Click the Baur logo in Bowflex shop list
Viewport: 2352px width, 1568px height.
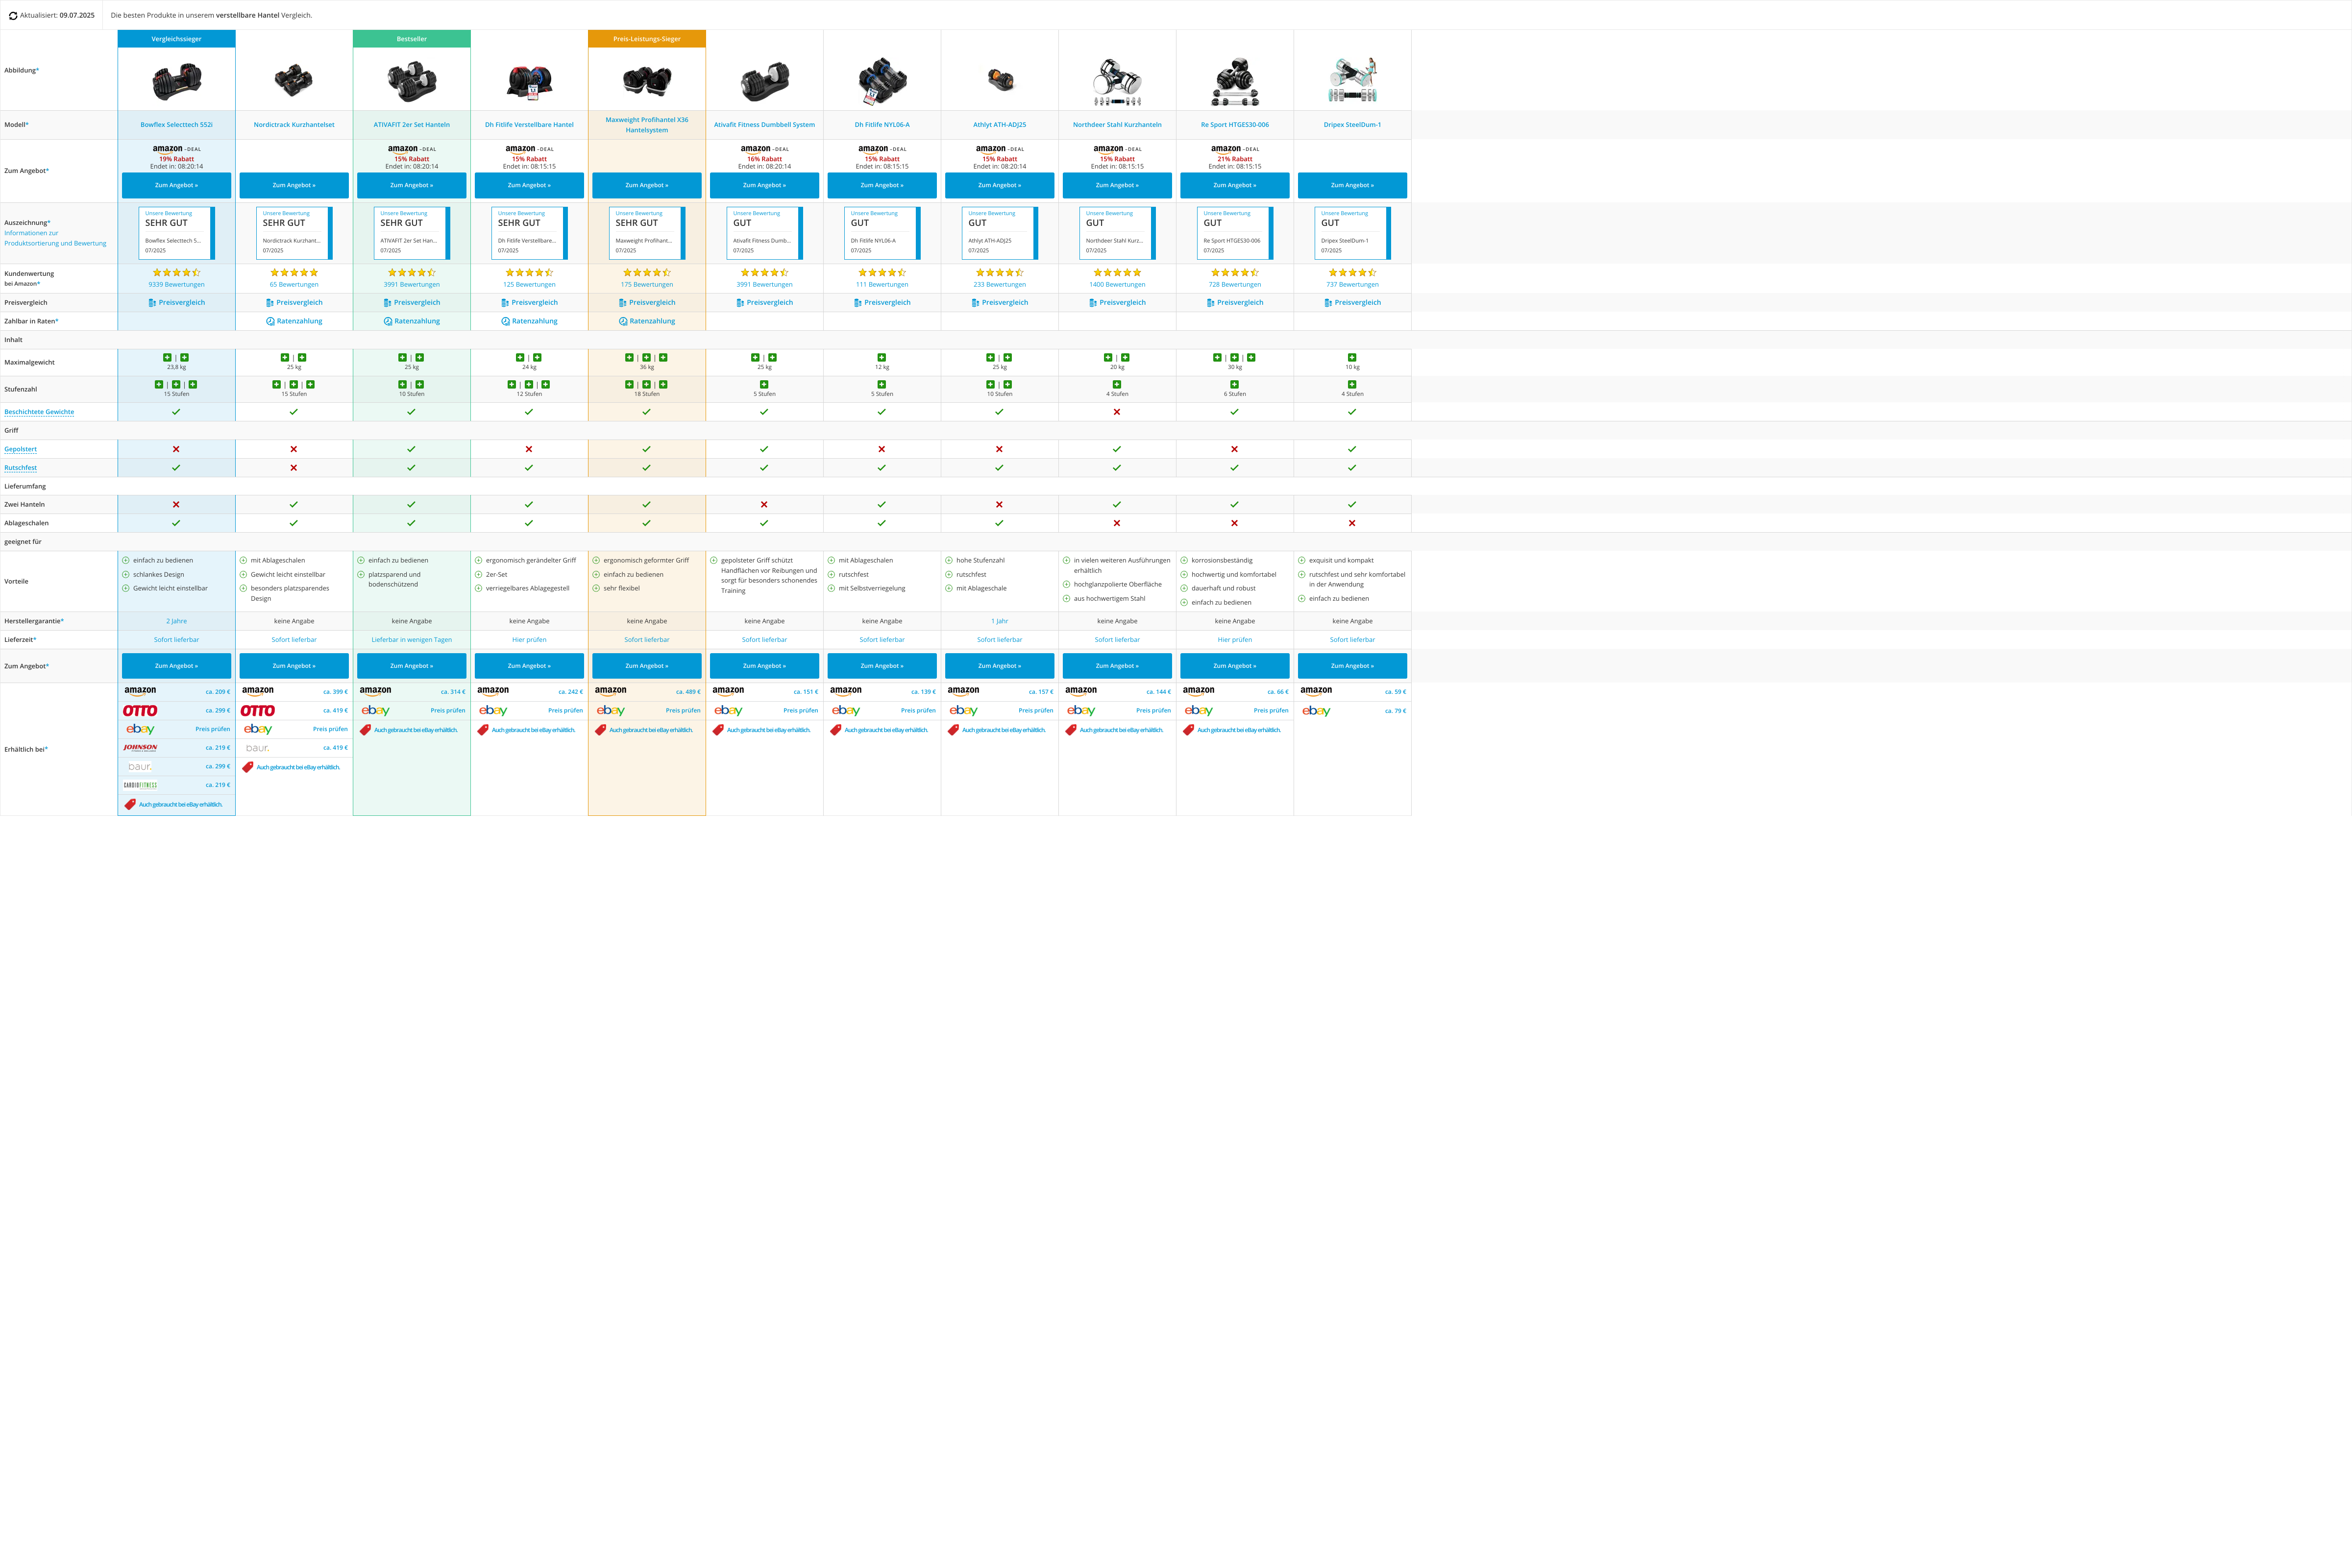(140, 767)
